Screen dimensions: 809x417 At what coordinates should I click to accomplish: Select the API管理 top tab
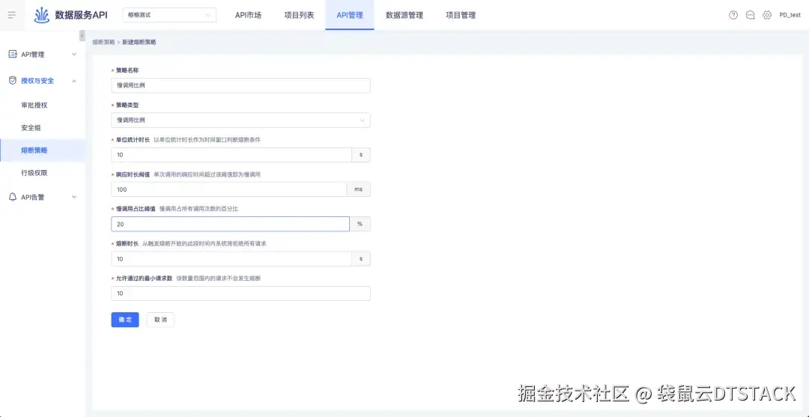(350, 15)
